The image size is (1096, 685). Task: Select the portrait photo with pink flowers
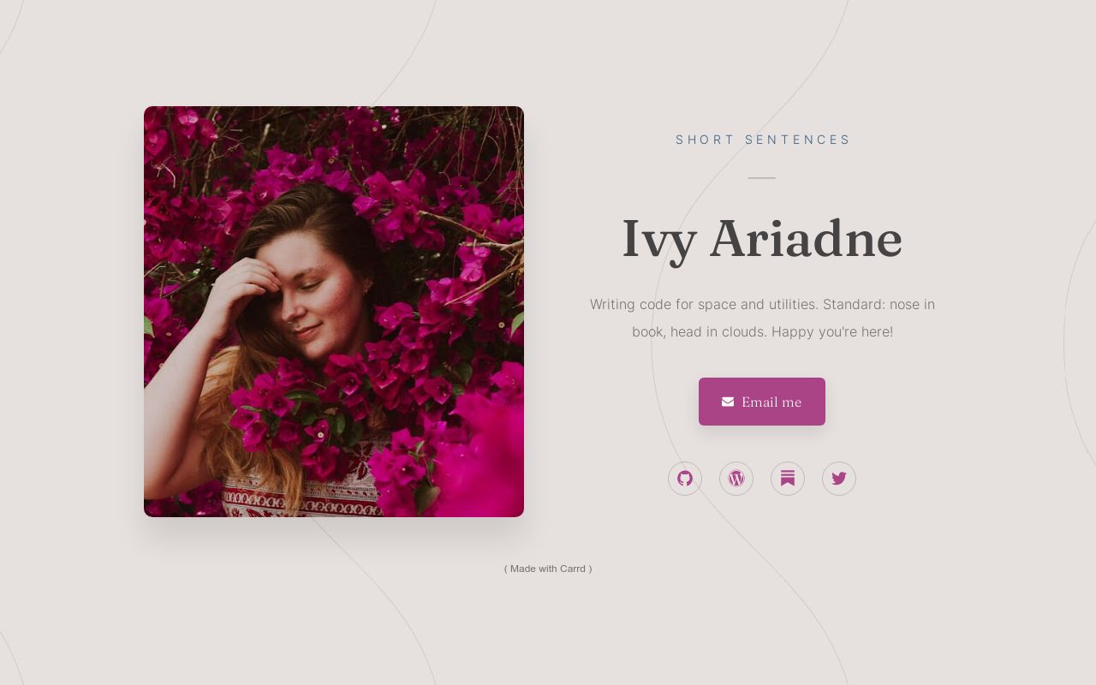click(334, 312)
